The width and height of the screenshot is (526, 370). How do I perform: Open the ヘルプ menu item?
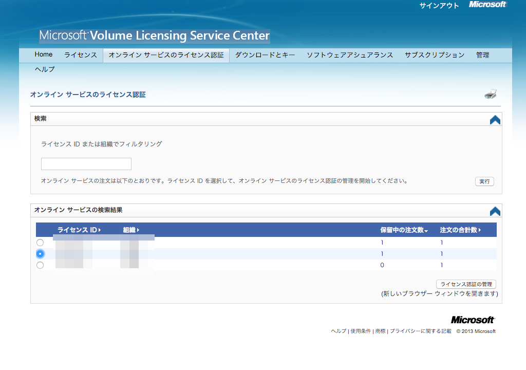tap(45, 69)
